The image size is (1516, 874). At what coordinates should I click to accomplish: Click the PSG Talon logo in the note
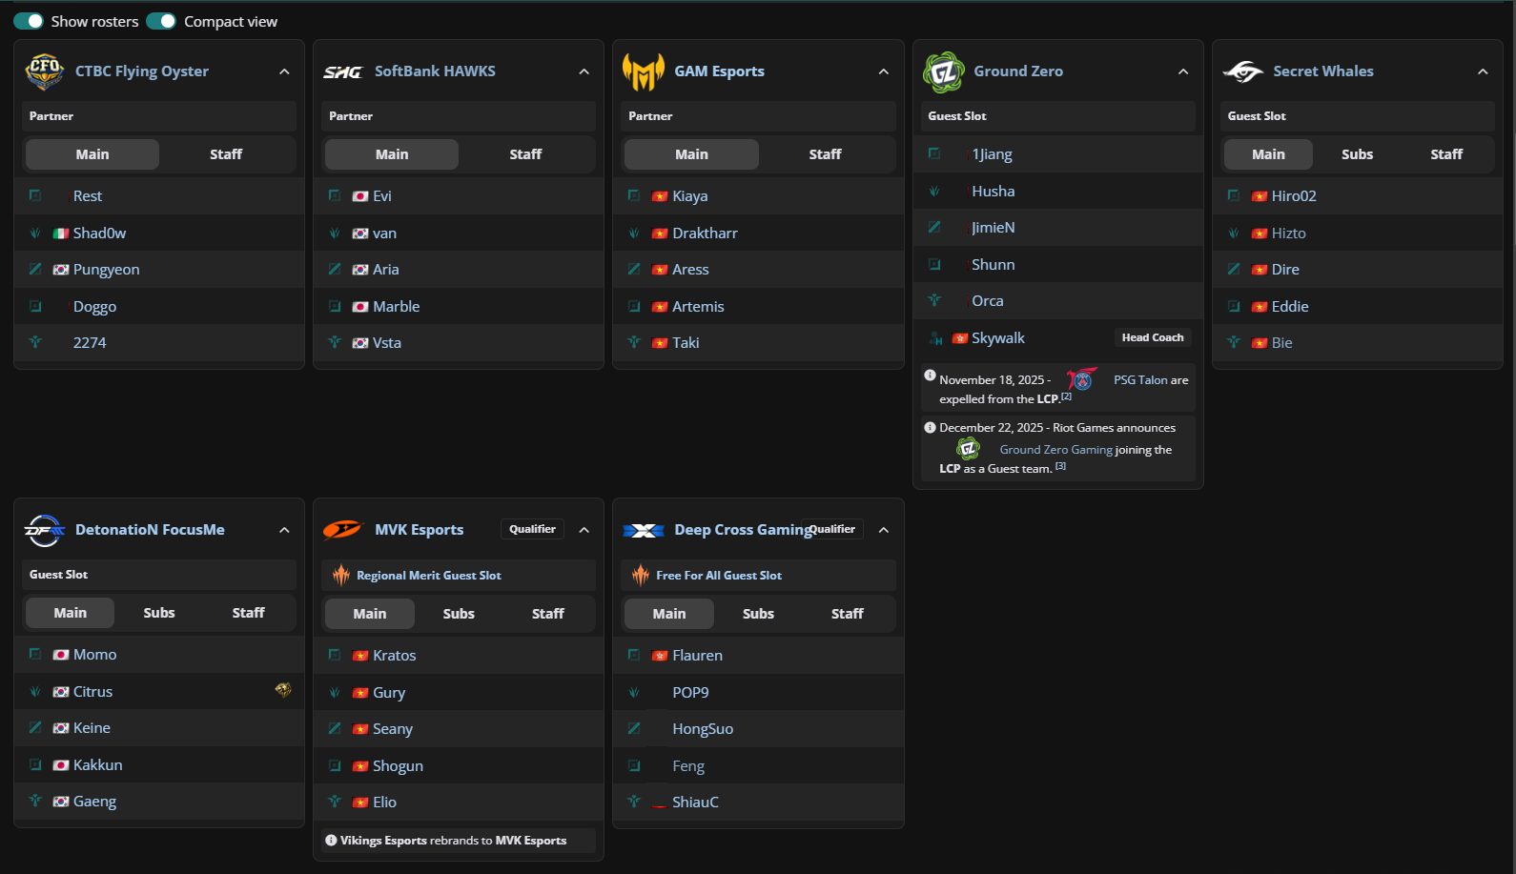point(1081,378)
